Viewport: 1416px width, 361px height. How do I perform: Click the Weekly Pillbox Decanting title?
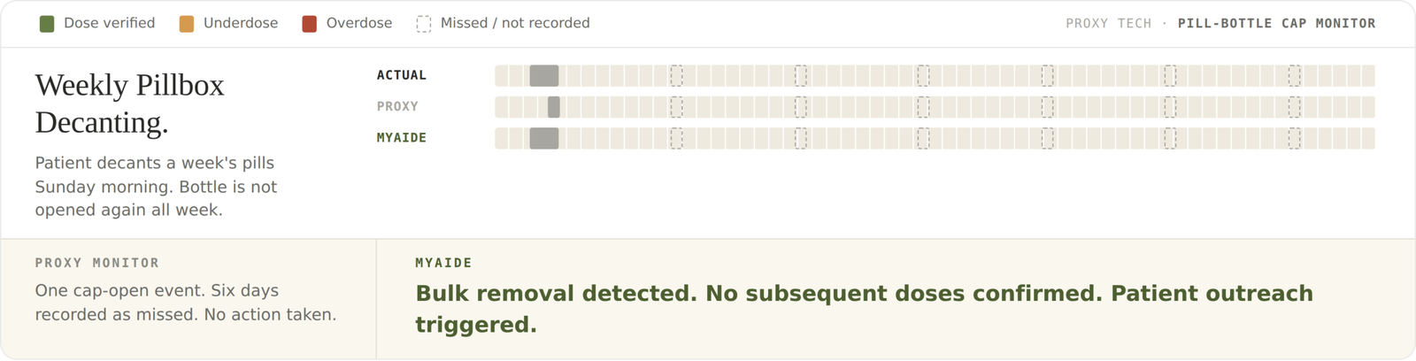click(130, 104)
